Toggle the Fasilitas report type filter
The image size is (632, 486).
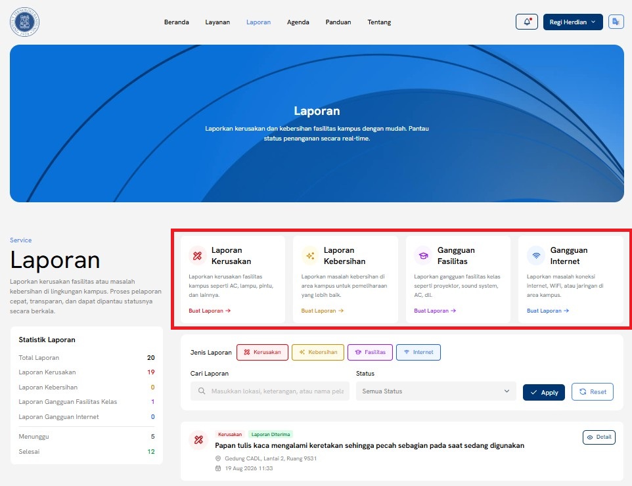pyautogui.click(x=370, y=352)
